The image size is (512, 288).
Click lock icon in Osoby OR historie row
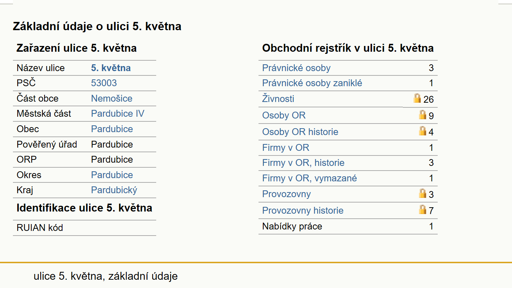tap(423, 131)
